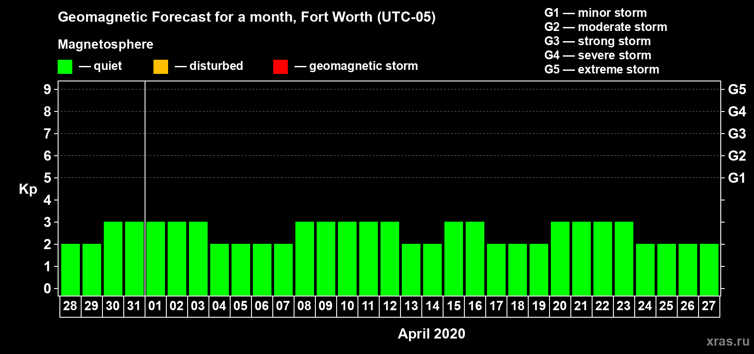This screenshot has width=754, height=354.
Task: Click the 'G2 — moderate storm' legend line
Action: click(606, 27)
